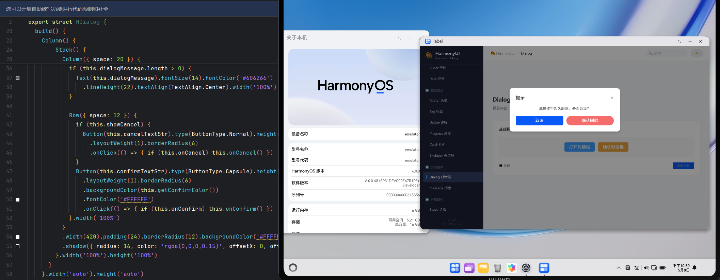Close the 提示 dialog with its X icon
The image size is (720, 280).
point(612,98)
